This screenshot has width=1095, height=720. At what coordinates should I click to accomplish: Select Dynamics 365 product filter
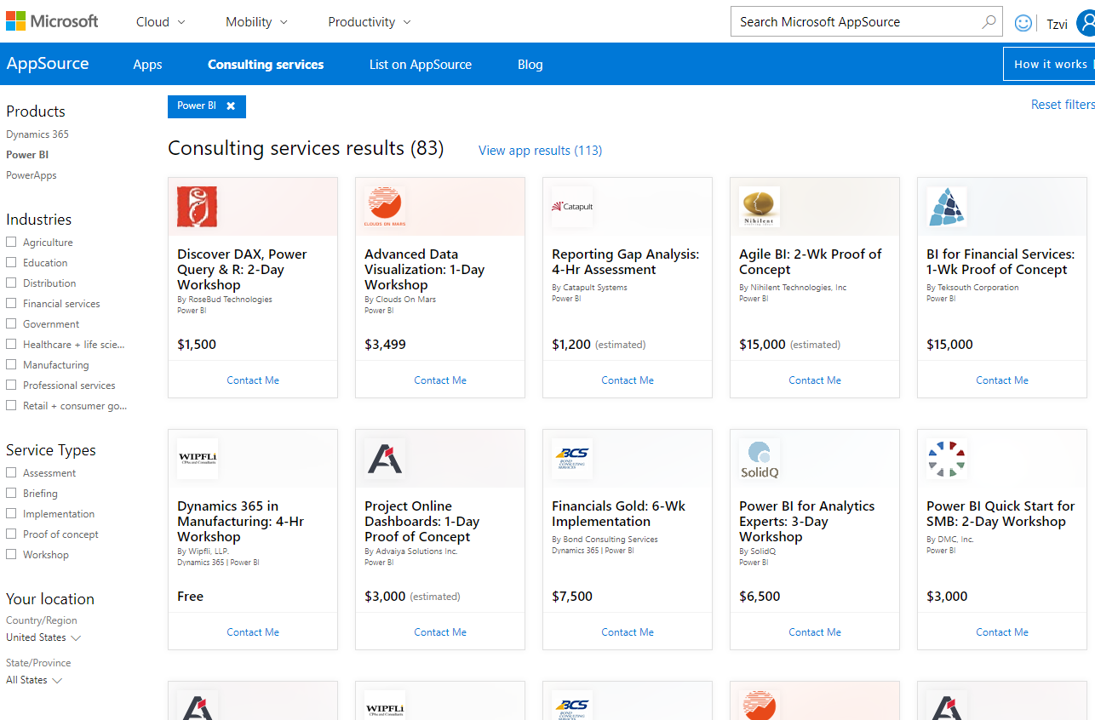37,134
